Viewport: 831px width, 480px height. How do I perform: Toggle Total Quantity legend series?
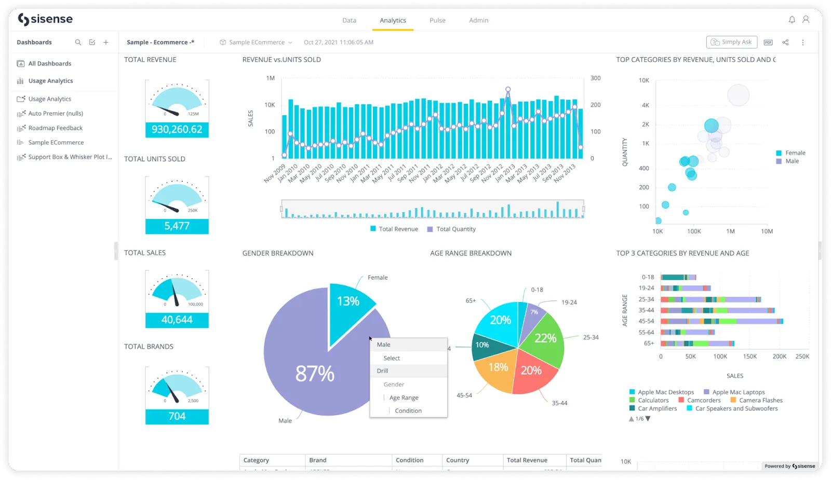point(451,229)
